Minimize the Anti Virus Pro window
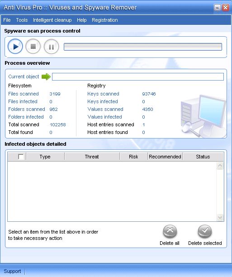This screenshot has height=277, width=232. [217, 8]
